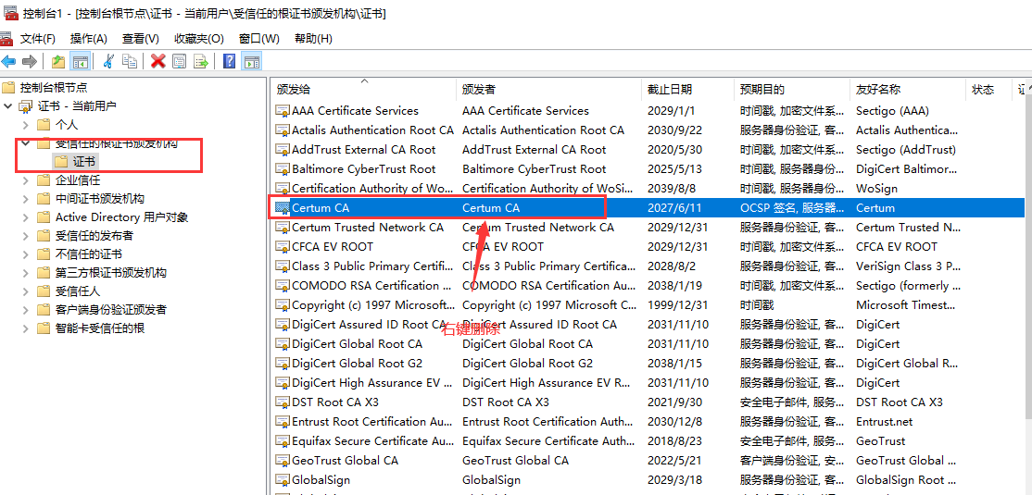Click the red toolbox console icon by 文件 menu
Image resolution: width=1032 pixels, height=495 pixels.
point(6,38)
